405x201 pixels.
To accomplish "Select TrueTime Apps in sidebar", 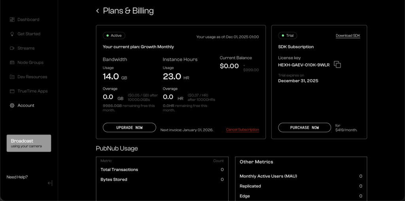I will coord(32,91).
